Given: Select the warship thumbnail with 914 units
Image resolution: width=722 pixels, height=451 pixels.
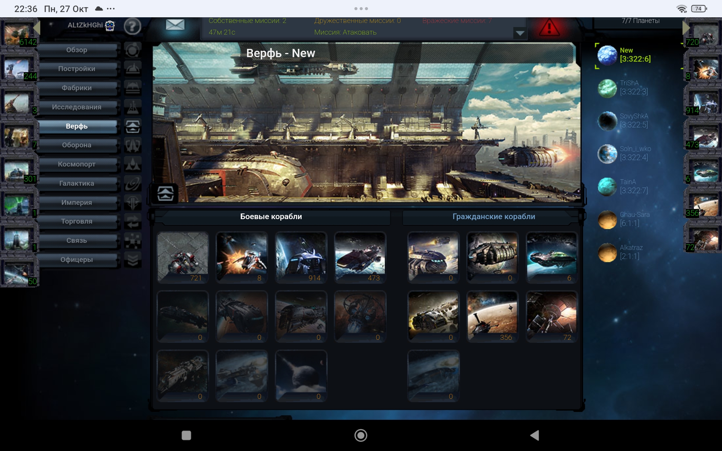Looking at the screenshot, I should point(301,257).
